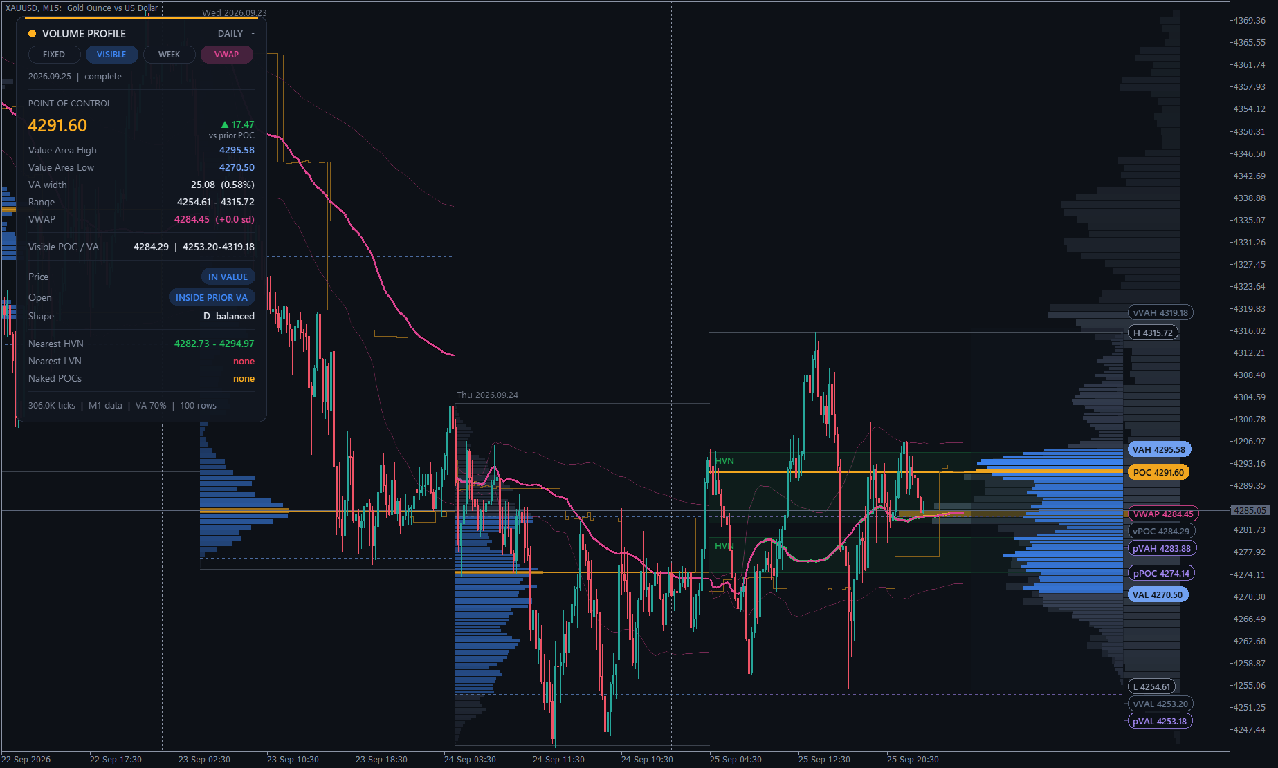The height and width of the screenshot is (768, 1278).
Task: Click the XAUUSD, M15 chart title
Action: click(82, 8)
